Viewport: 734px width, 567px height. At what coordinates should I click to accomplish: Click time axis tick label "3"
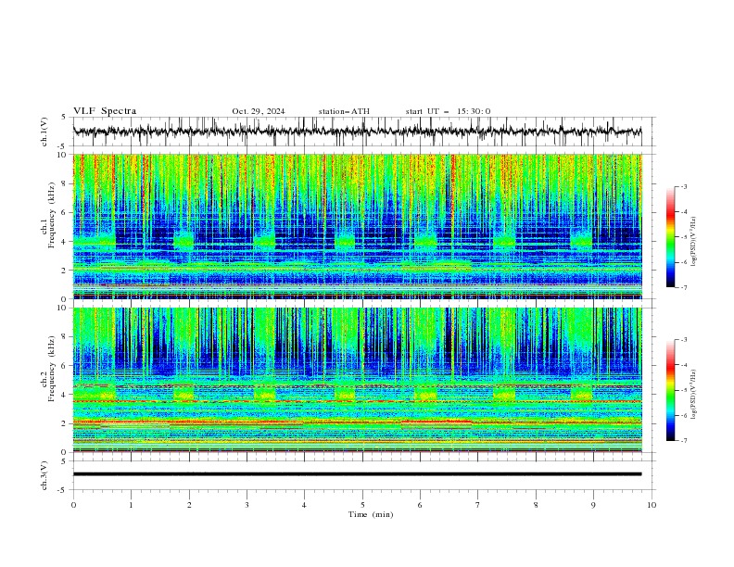point(247,505)
